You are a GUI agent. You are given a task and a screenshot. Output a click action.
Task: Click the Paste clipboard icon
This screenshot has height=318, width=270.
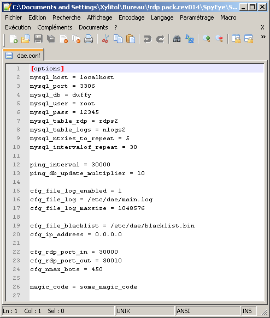click(x=131, y=39)
